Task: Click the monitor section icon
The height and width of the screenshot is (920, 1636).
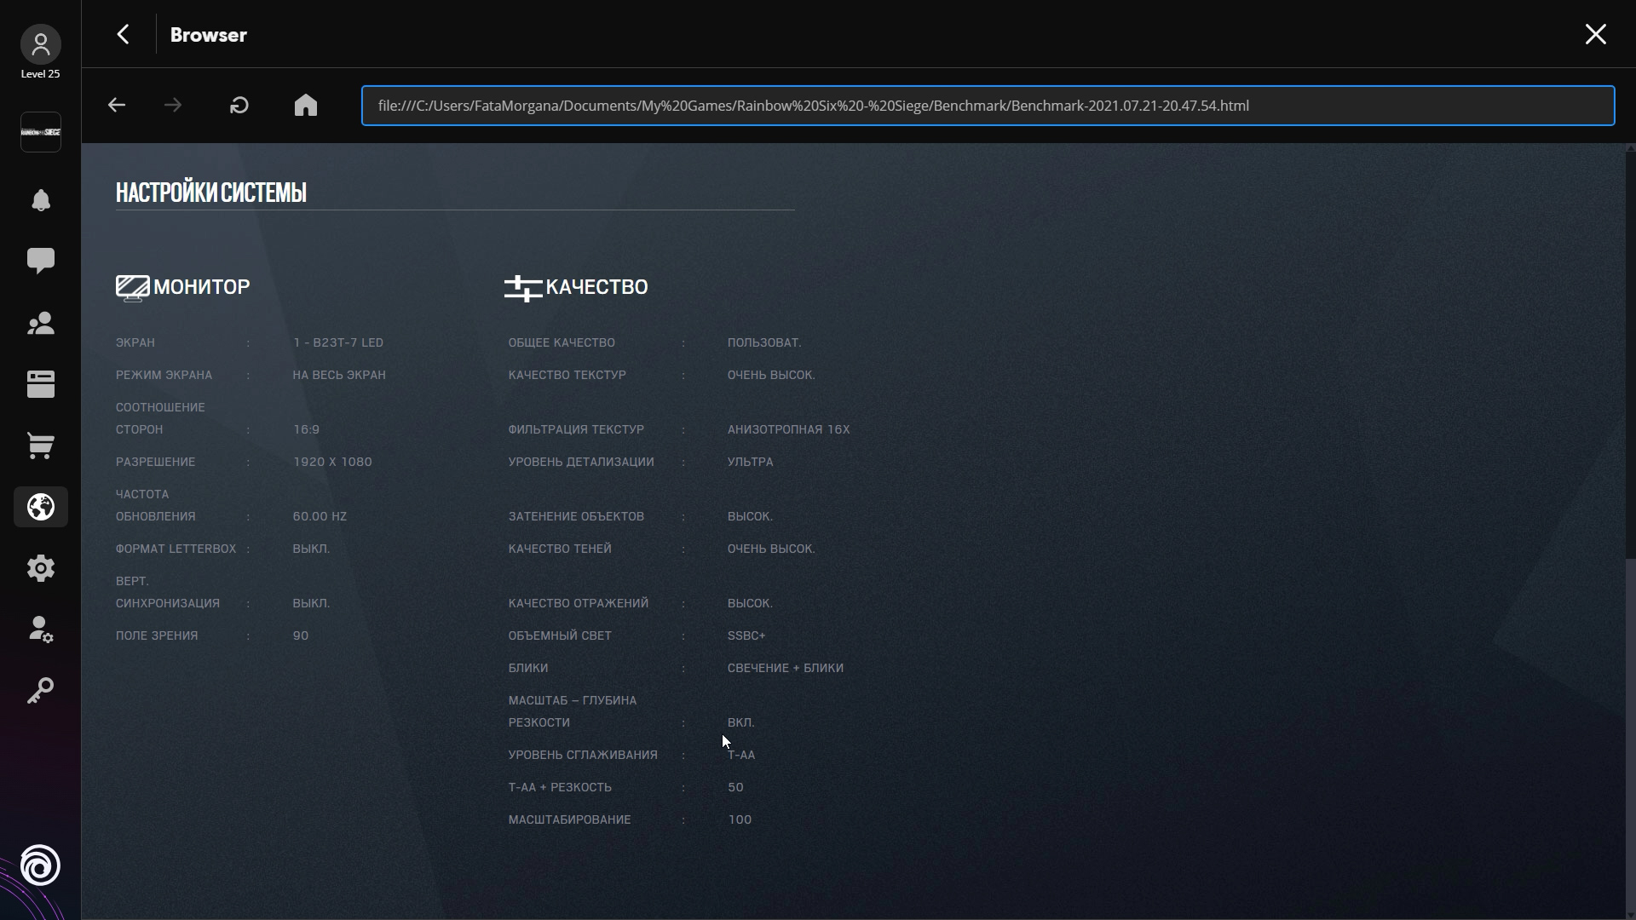Action: (x=132, y=288)
